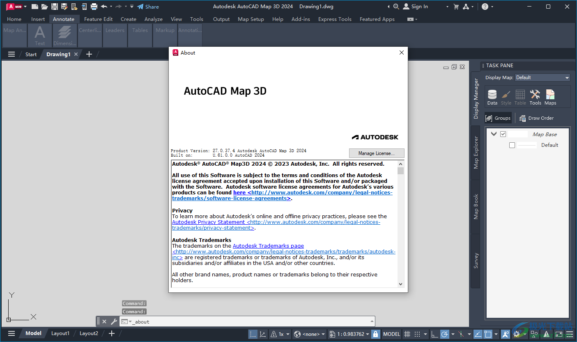The height and width of the screenshot is (342, 577).
Task: Toggle the lock annotation scale padlock icon
Action: coord(375,334)
